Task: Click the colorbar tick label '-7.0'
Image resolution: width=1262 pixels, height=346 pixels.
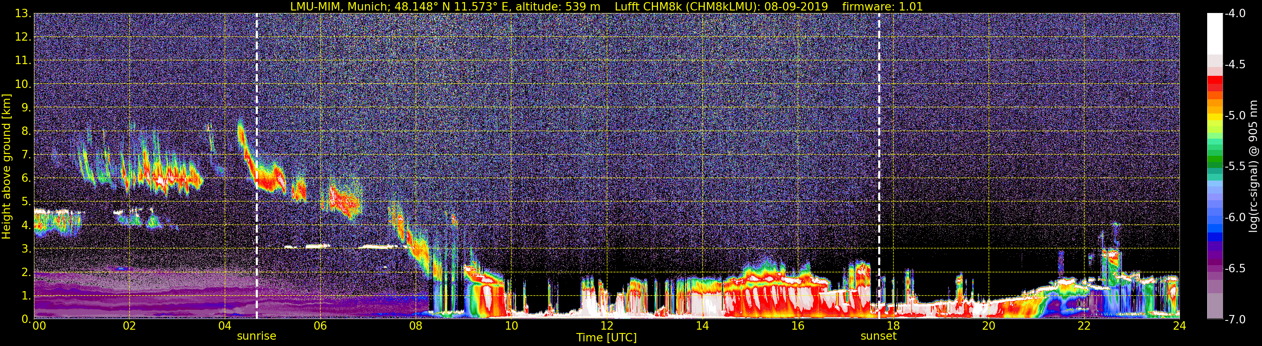Action: tap(1234, 320)
